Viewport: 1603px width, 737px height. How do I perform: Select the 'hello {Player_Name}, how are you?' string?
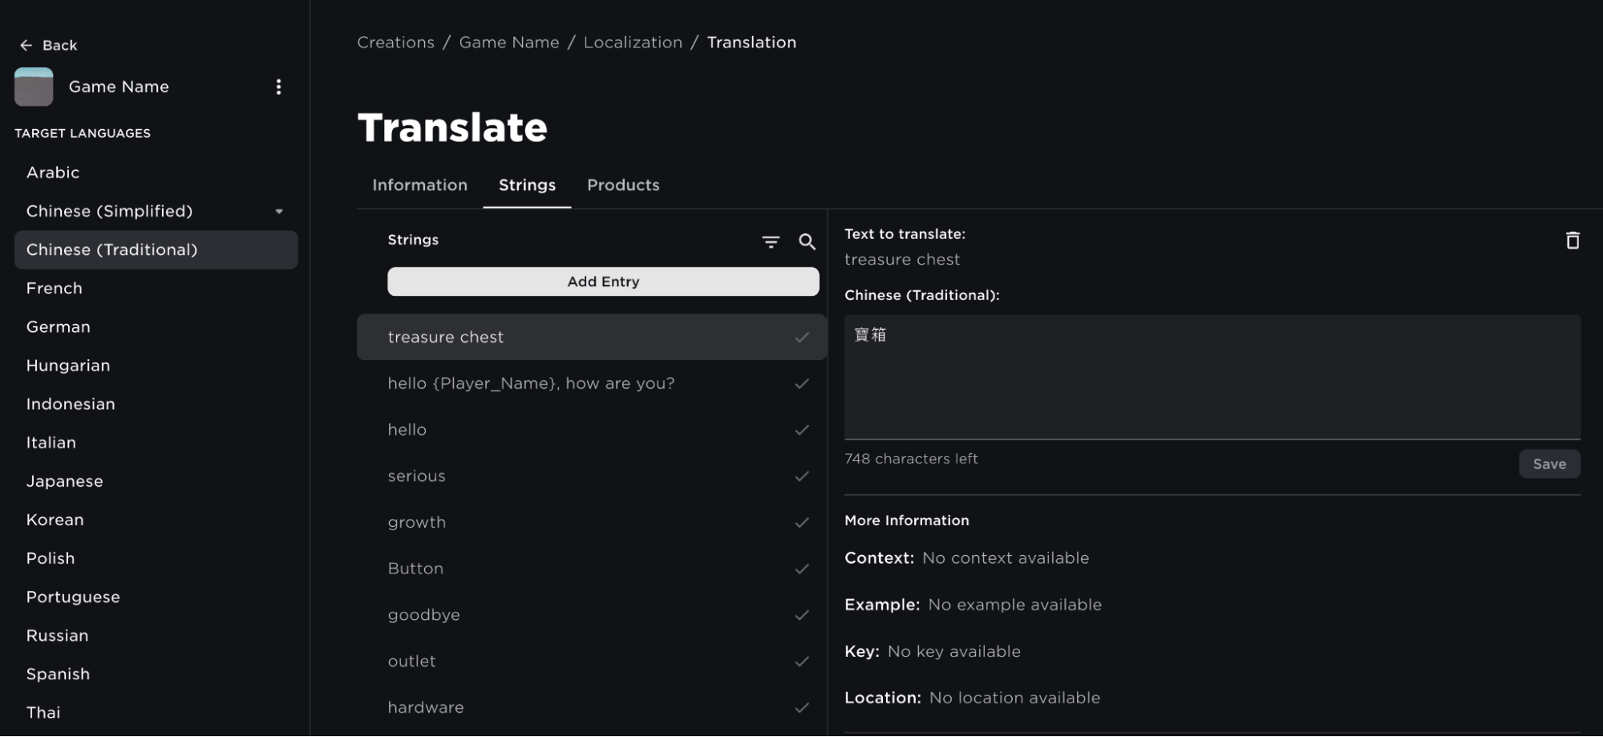pos(531,383)
